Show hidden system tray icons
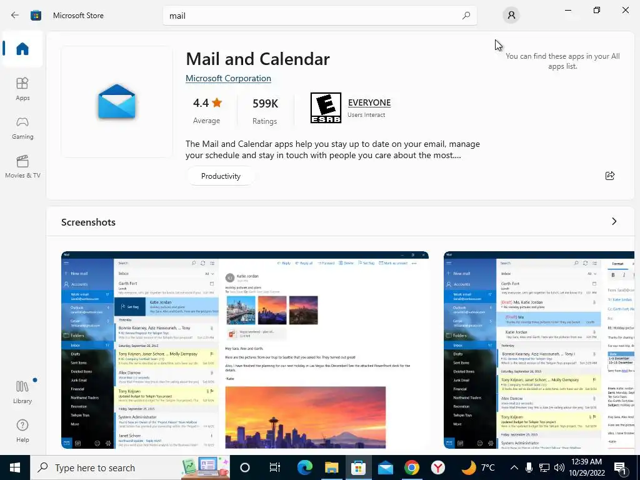 tap(514, 467)
